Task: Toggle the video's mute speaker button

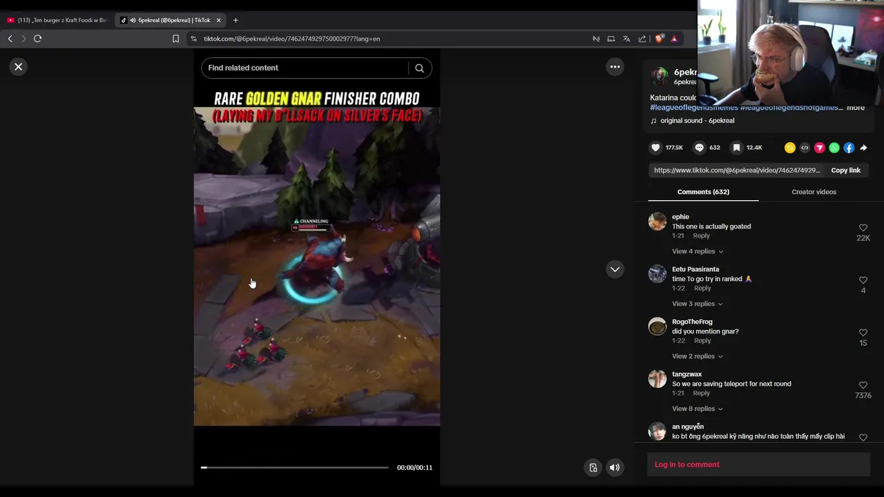Action: 614,467
